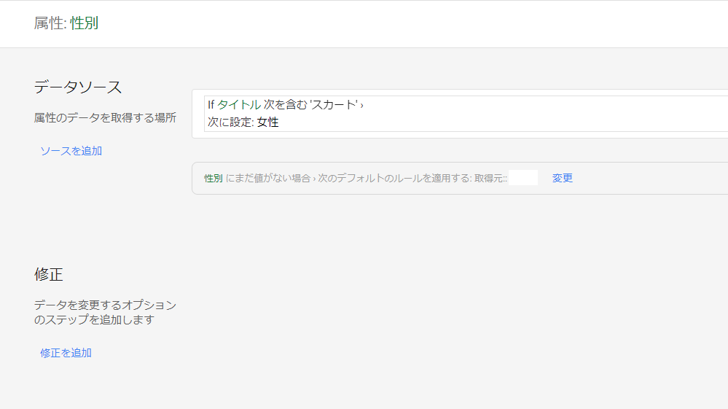Click the green 性別 in the default rule

[x=213, y=179]
